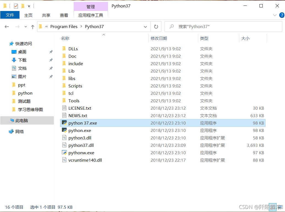Select the Lib folder
The image size is (285, 212).
click(x=71, y=71)
